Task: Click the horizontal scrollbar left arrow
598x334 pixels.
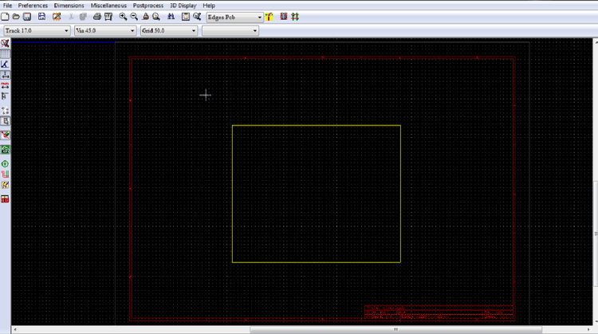Action: (15, 329)
